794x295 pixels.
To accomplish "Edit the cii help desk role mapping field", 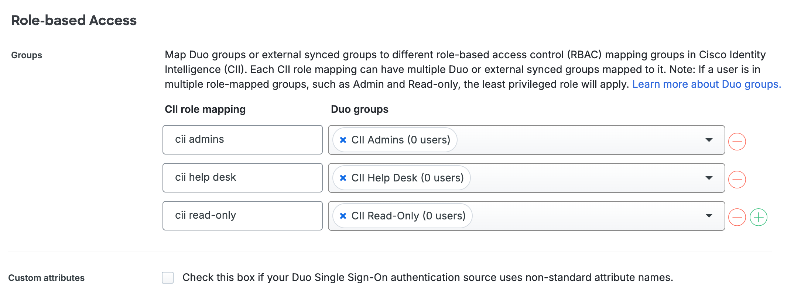I will pyautogui.click(x=243, y=178).
